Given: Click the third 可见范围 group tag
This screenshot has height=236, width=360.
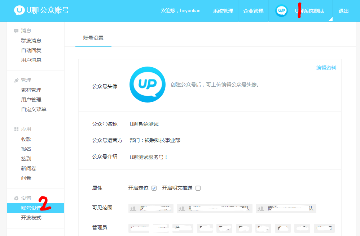Looking at the screenshot, I should point(286,209).
